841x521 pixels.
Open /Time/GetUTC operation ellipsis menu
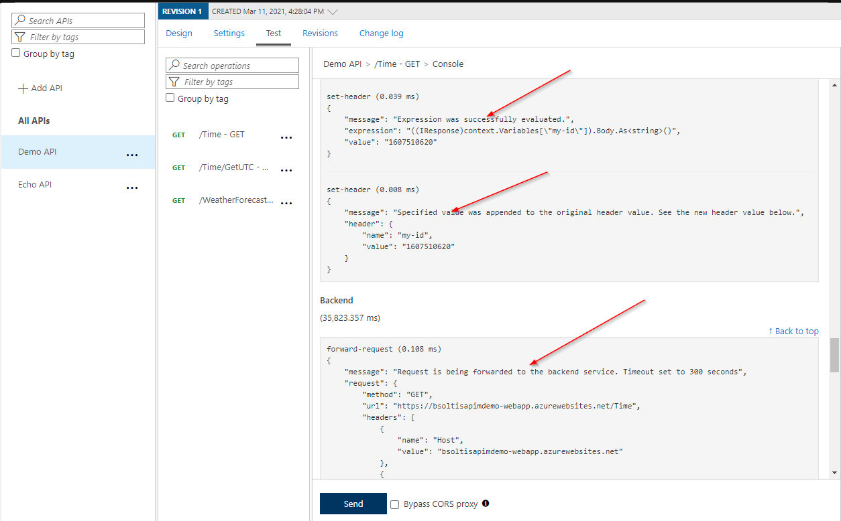(286, 170)
